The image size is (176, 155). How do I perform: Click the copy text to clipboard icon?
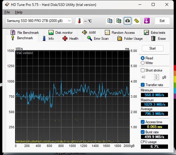(x=110, y=21)
